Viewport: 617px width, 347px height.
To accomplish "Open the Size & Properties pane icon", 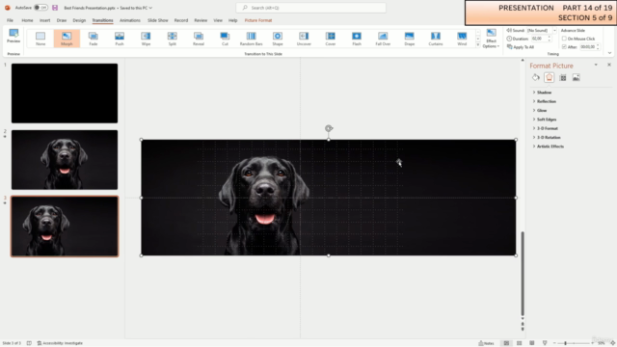I will (563, 77).
